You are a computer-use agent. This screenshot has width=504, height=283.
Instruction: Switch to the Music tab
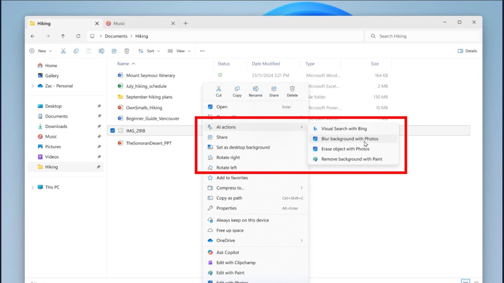140,23
